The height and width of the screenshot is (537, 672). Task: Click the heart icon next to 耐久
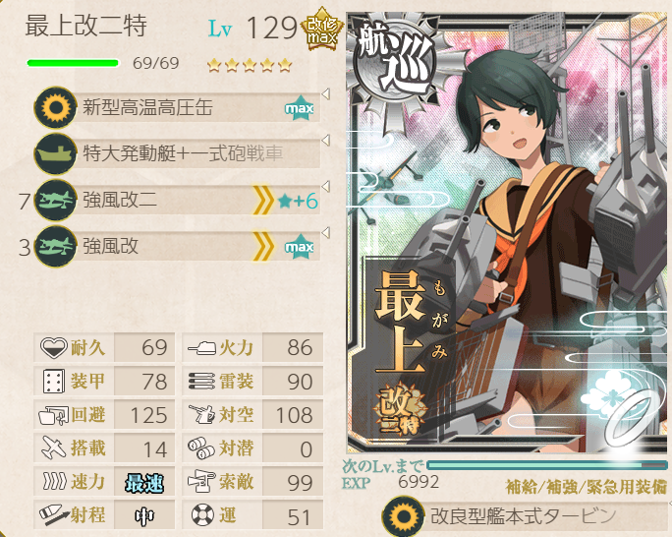pos(54,347)
